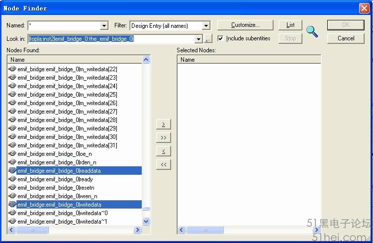Remove selected node with < button
This screenshot has height=243, width=373.
164,151
